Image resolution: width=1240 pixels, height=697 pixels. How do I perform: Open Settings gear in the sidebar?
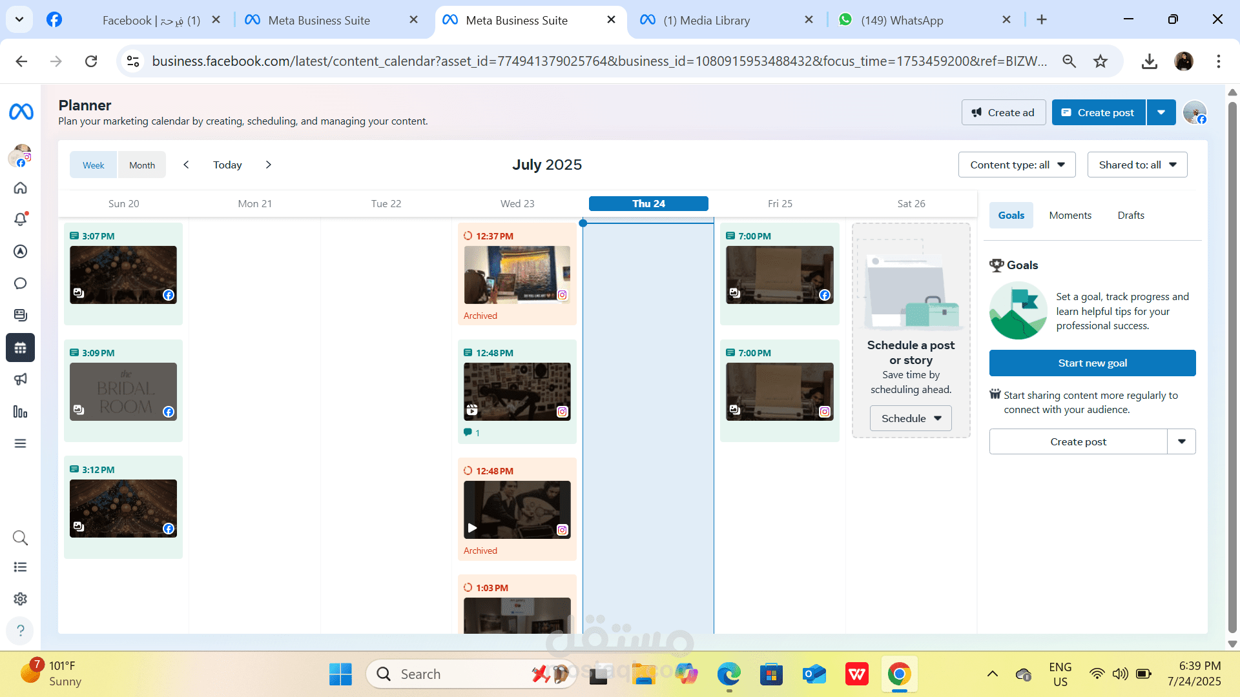[x=21, y=599]
